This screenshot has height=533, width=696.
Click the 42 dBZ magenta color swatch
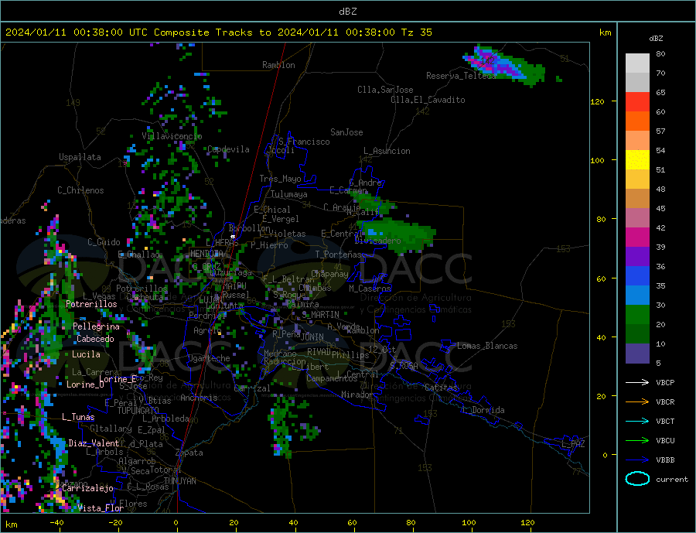(637, 237)
